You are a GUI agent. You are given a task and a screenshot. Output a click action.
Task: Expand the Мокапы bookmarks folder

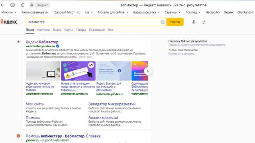pos(9,12)
